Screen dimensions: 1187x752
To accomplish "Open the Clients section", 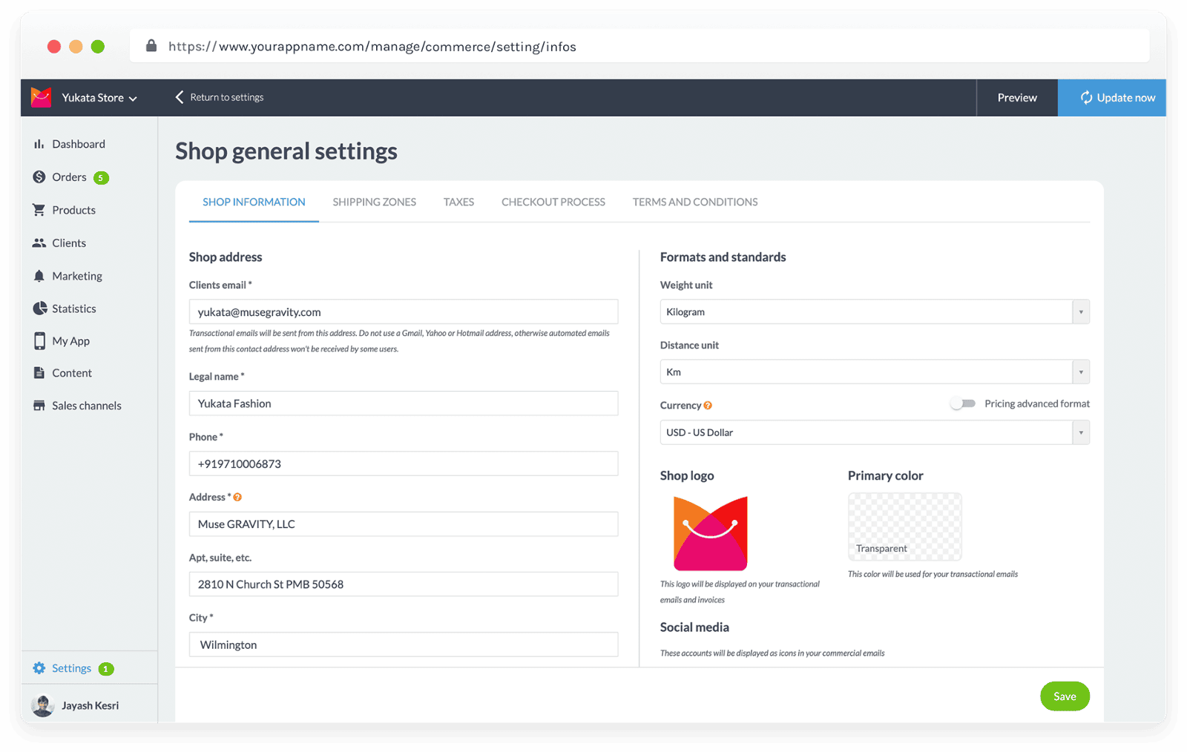I will [68, 243].
